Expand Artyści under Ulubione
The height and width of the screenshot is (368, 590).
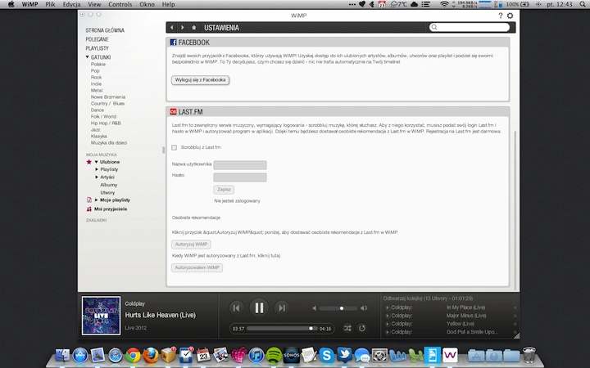97,177
